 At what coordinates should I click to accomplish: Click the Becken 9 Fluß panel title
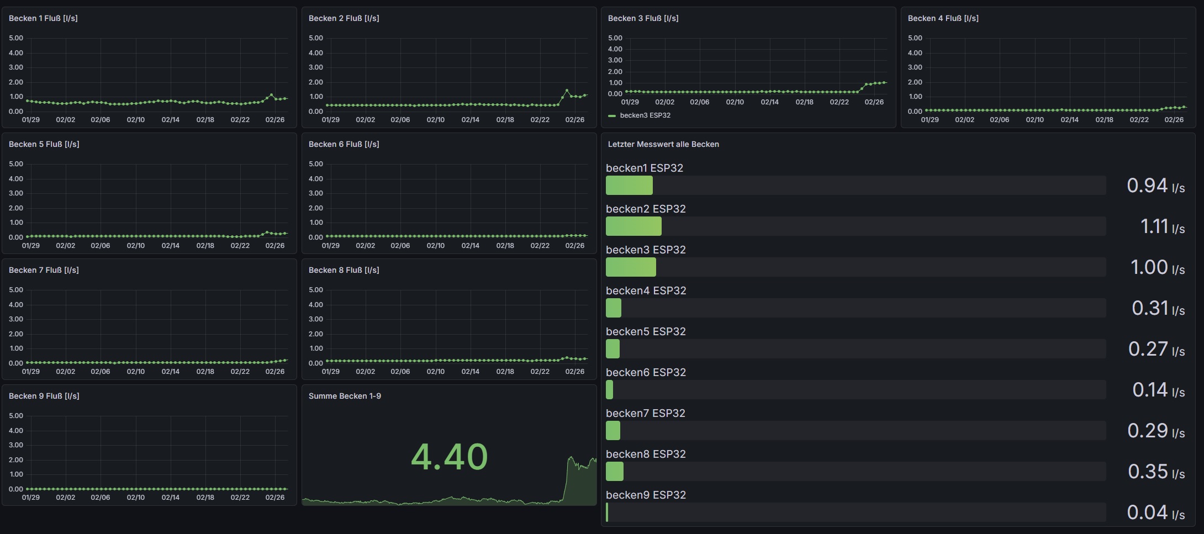44,396
